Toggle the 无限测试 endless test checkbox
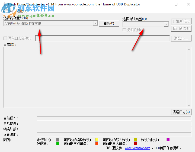 [124, 30]
